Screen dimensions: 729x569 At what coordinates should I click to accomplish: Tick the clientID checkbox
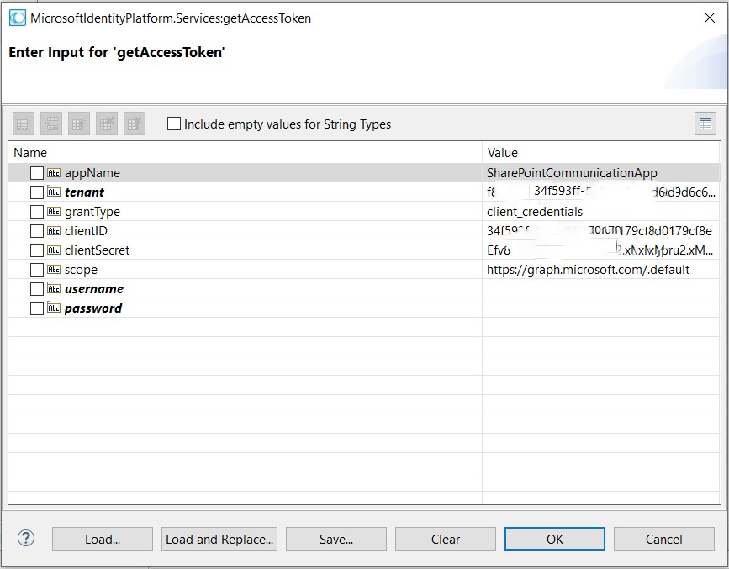coord(37,231)
